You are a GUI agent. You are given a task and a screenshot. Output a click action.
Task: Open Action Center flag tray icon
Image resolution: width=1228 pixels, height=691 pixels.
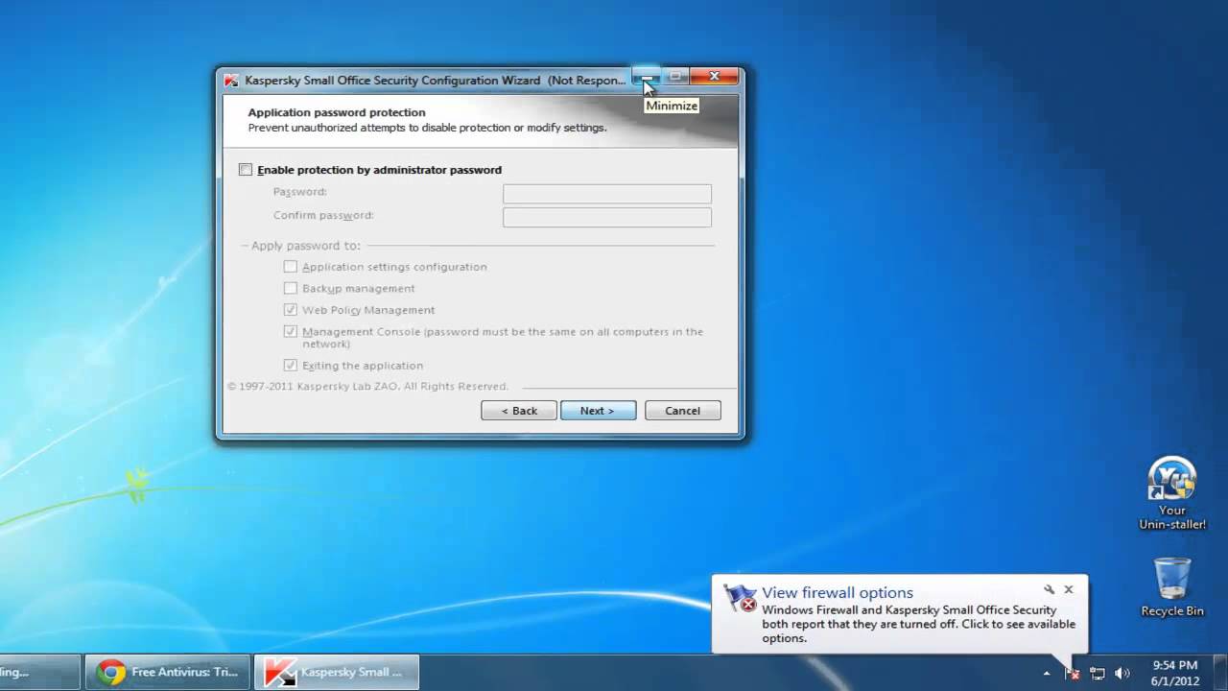point(1073,674)
